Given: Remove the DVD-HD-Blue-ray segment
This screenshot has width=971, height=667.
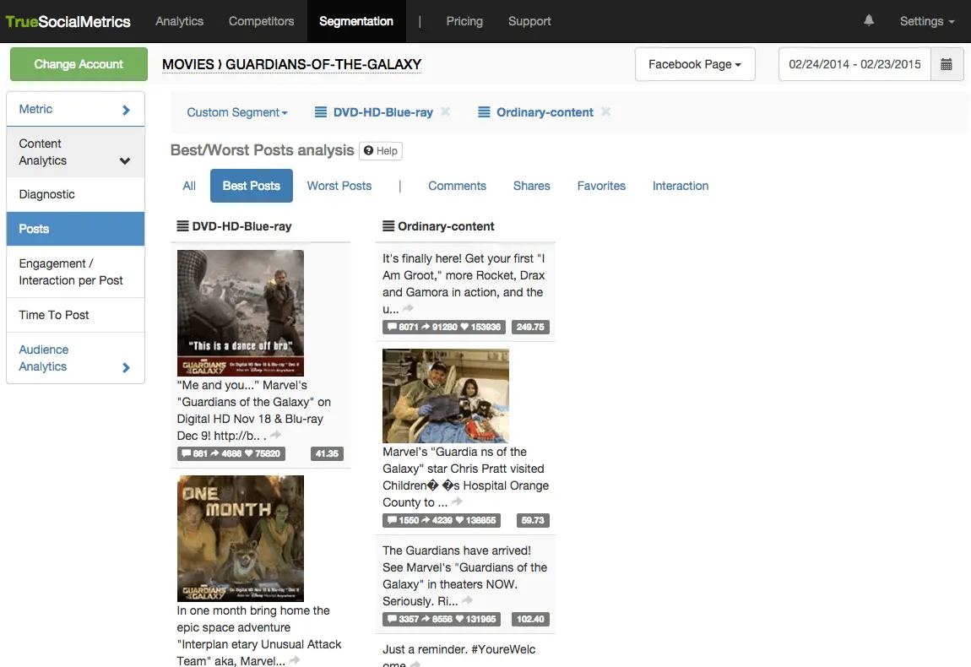Looking at the screenshot, I should tap(446, 112).
